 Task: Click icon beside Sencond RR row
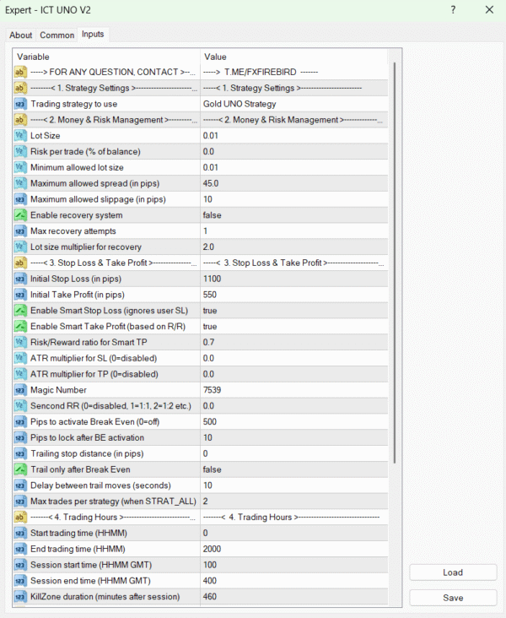click(20, 406)
